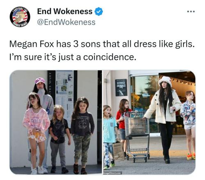Visit the @EndWokeness handle link

pyautogui.click(x=66, y=22)
